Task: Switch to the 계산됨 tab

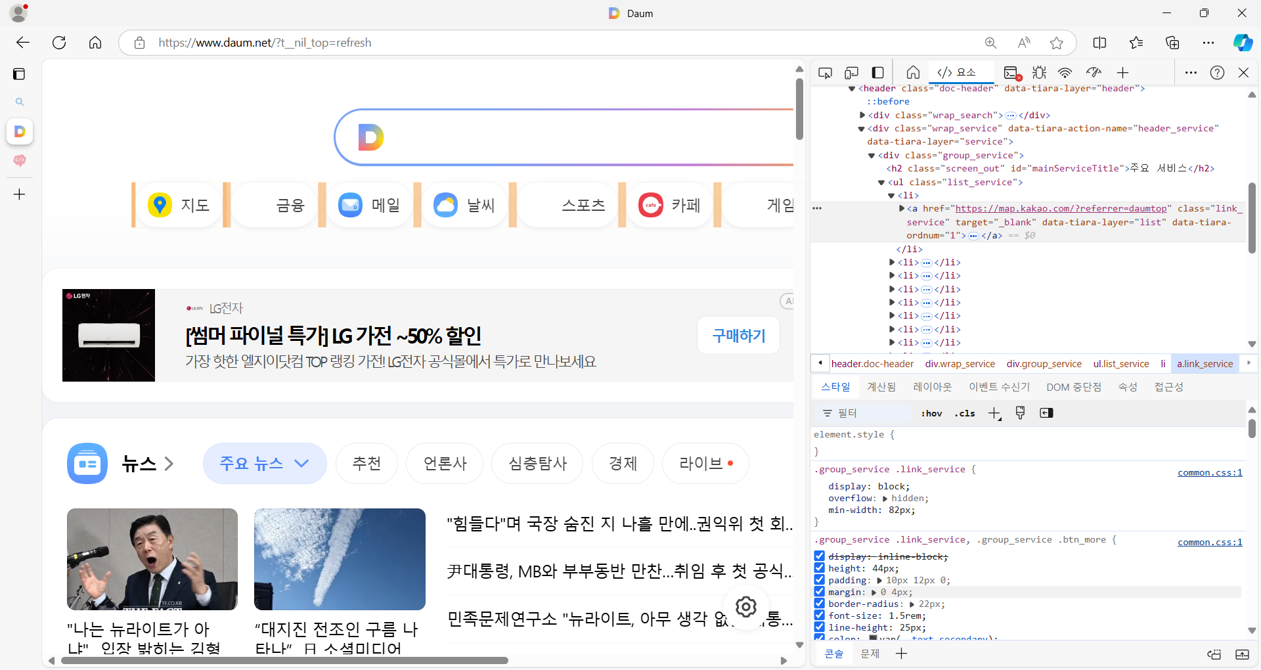Action: pyautogui.click(x=881, y=387)
